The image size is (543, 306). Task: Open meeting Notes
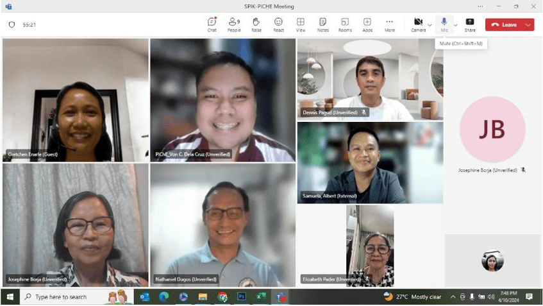coord(322,24)
